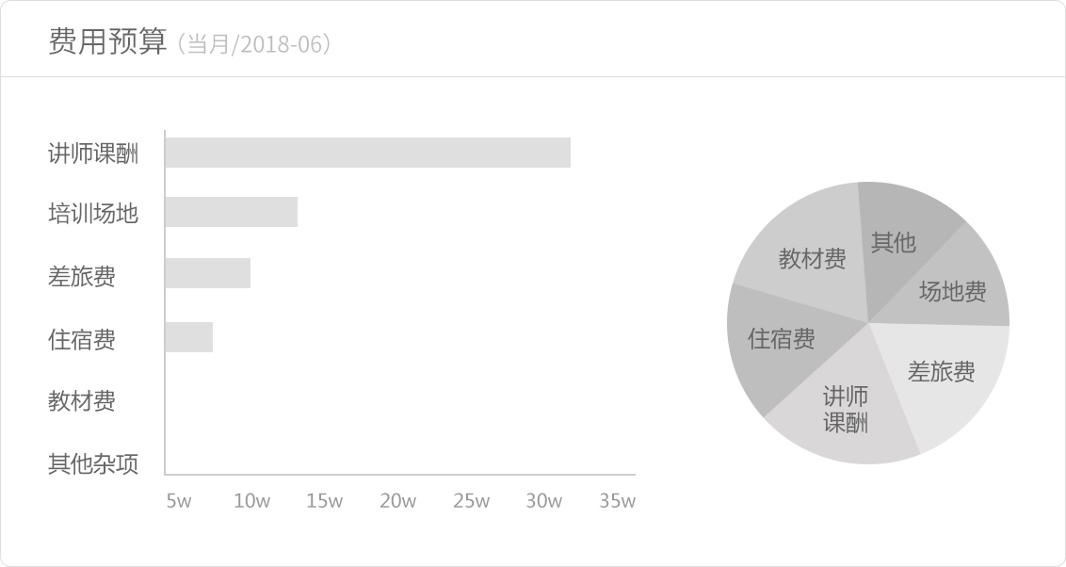Click the 费用预算 title

point(107,40)
